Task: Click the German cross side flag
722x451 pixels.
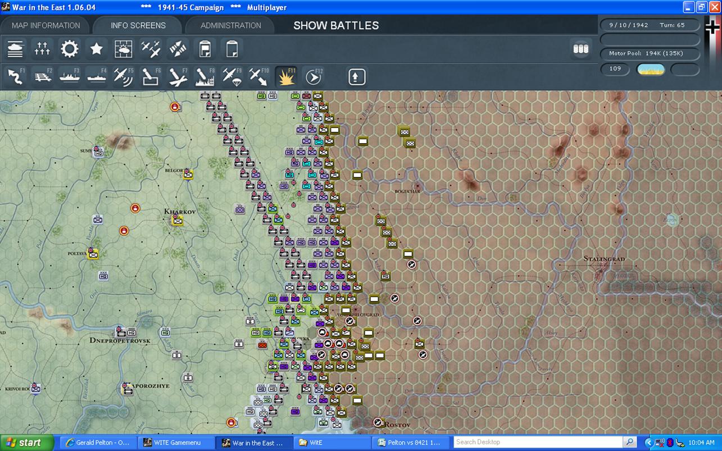Action: 712,28
